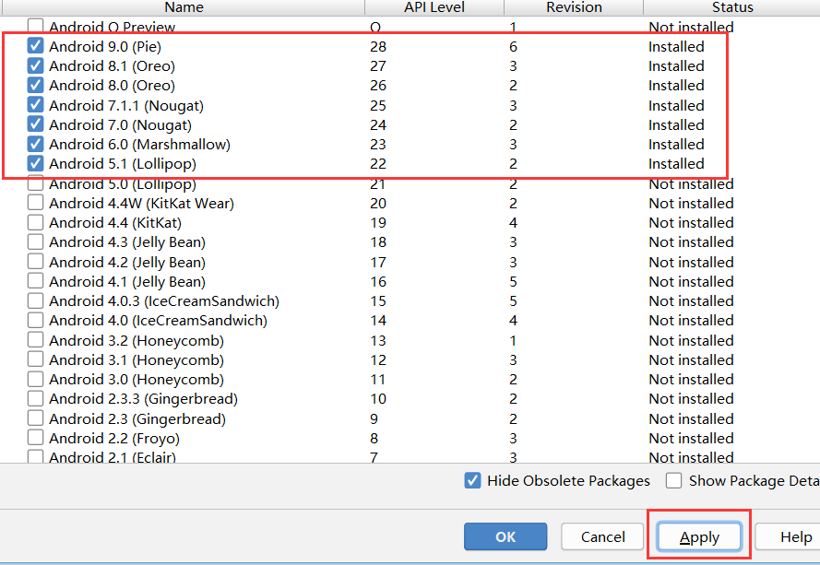Screen dimensions: 820x565
Task: Check Android 4.2 (Jelly Bean) checkbox
Action: click(35, 262)
